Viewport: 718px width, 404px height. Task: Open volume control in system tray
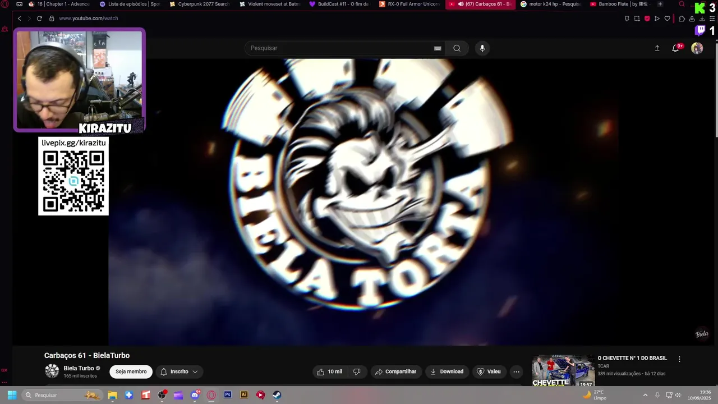[678, 395]
